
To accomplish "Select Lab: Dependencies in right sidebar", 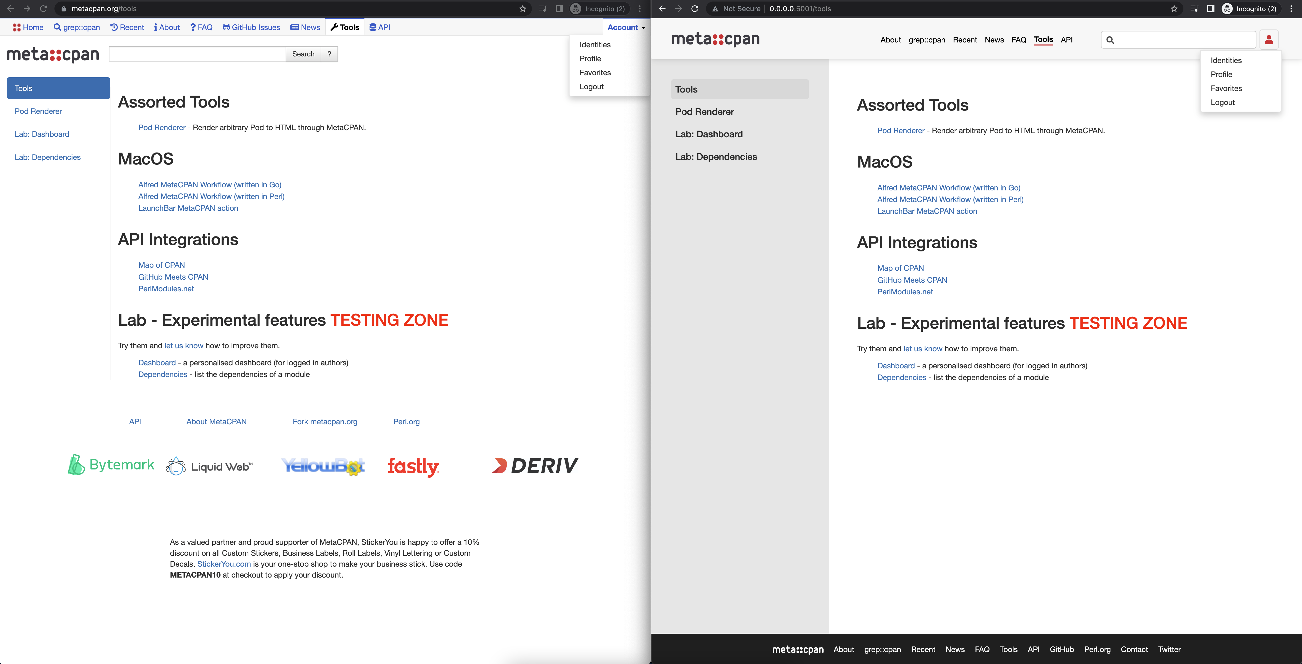I will (x=716, y=157).
